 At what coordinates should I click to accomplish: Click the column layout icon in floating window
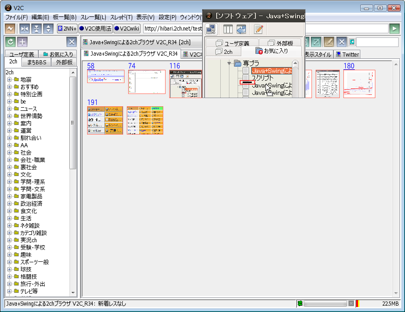tap(228, 30)
